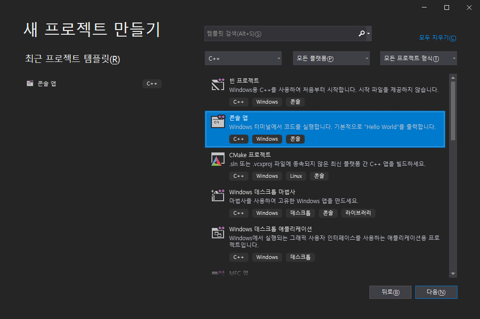
Task: Click the scroll down arrow of template list
Action: click(x=453, y=273)
